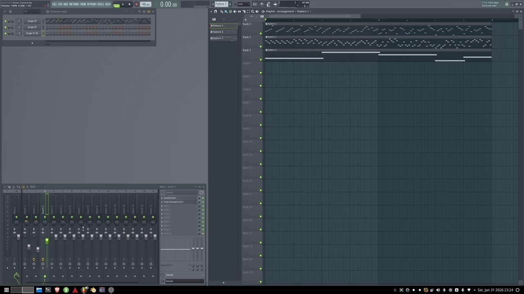Mute Track 2 green LED

pyautogui.click(x=261, y=47)
